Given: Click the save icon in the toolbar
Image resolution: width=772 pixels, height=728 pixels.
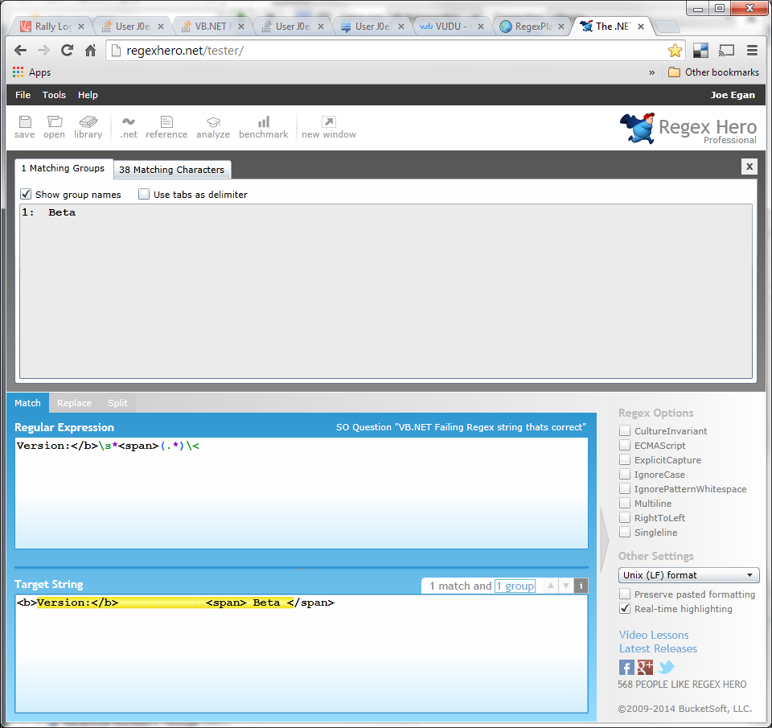Looking at the screenshot, I should pyautogui.click(x=24, y=126).
